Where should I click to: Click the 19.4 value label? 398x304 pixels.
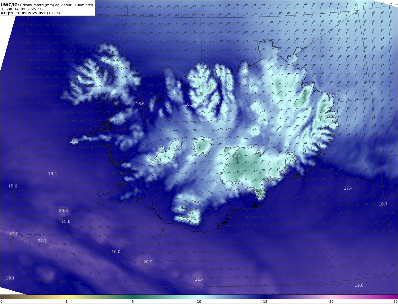pos(53,174)
